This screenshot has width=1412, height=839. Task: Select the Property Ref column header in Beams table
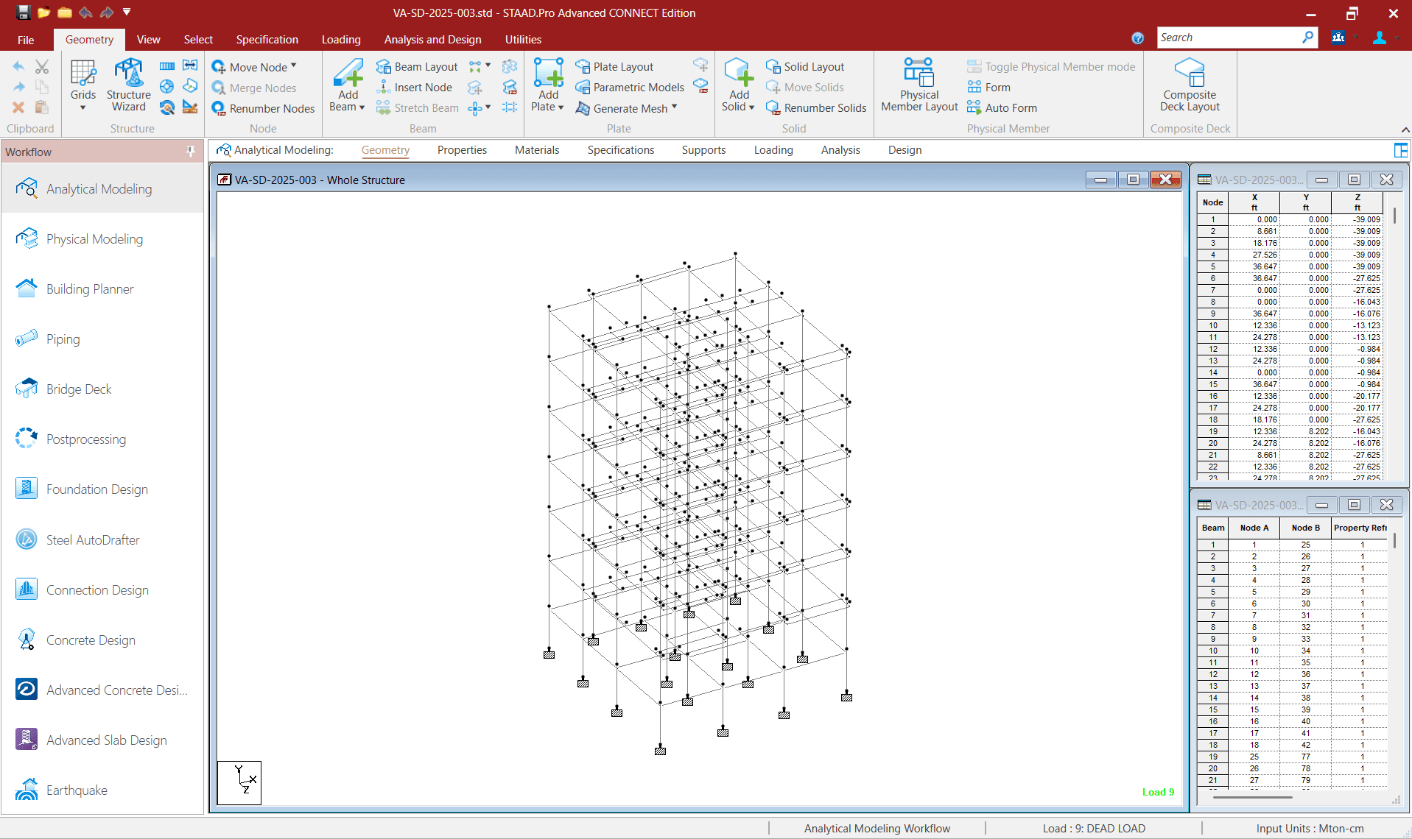click(x=1360, y=528)
